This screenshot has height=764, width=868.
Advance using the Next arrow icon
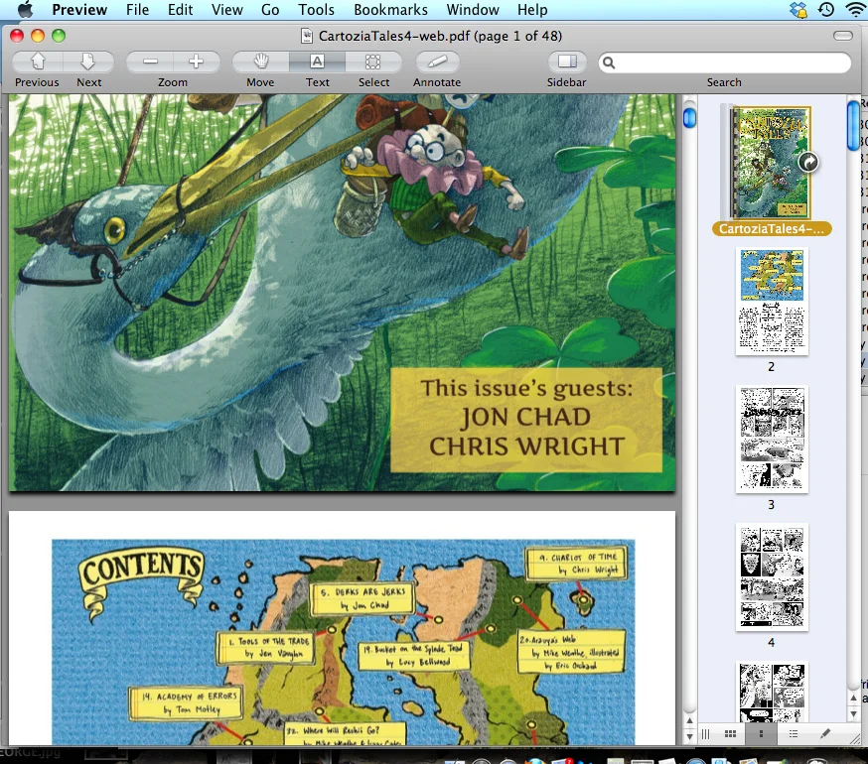(x=88, y=62)
